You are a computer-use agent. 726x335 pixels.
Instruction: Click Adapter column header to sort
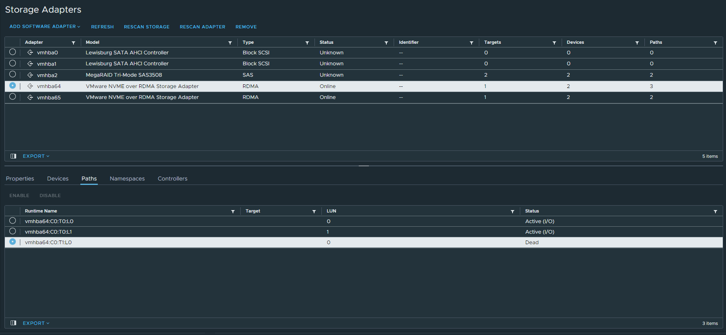pyautogui.click(x=34, y=42)
